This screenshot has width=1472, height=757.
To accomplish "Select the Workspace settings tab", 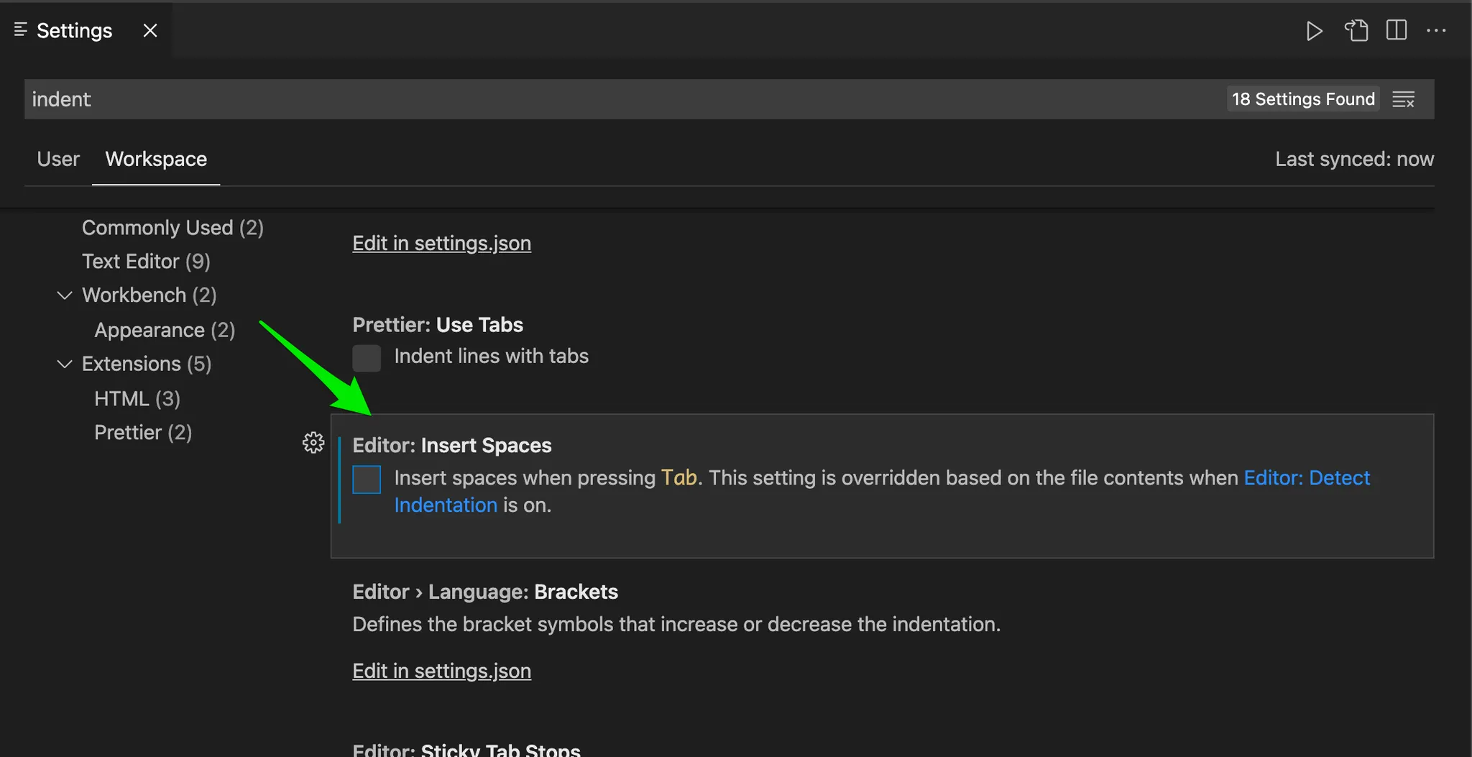I will tap(156, 159).
